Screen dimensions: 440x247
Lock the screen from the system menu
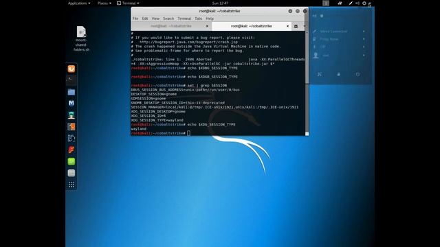[338, 75]
